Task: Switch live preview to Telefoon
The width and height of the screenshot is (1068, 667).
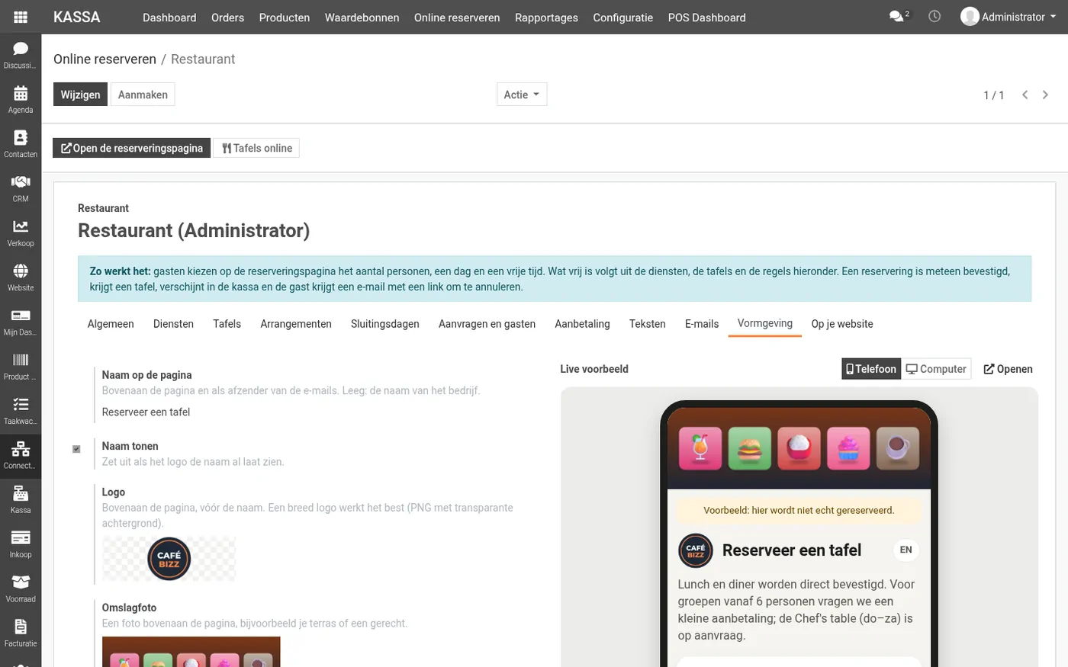Action: 871,369
